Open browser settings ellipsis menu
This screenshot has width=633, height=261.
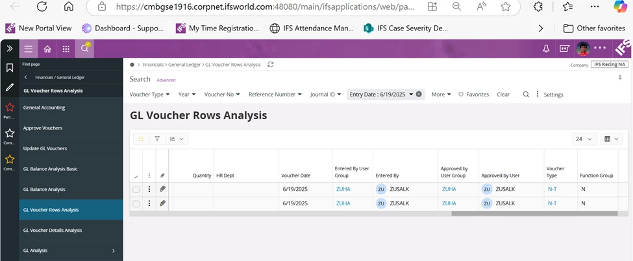(x=595, y=6)
